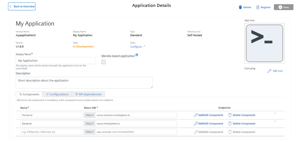The image size is (300, 142).
Task: Click the pencil icon in the Frontend row
Action: coord(196,115)
